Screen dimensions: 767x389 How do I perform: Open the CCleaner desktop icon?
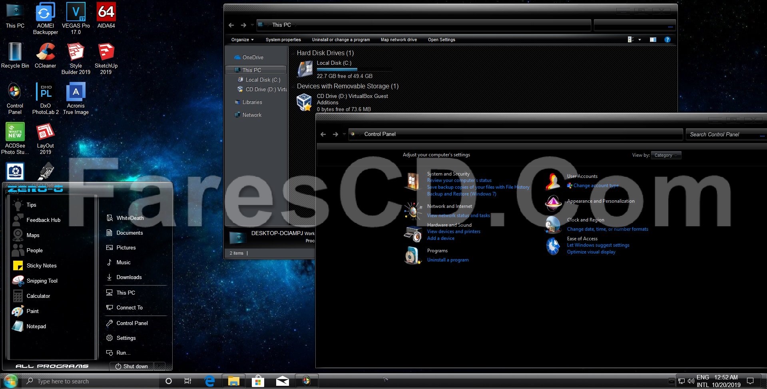point(45,55)
